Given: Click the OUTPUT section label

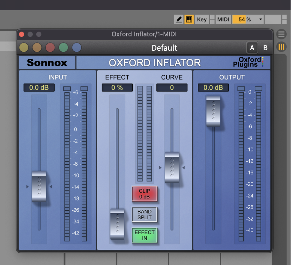Looking at the screenshot, I should [232, 78].
